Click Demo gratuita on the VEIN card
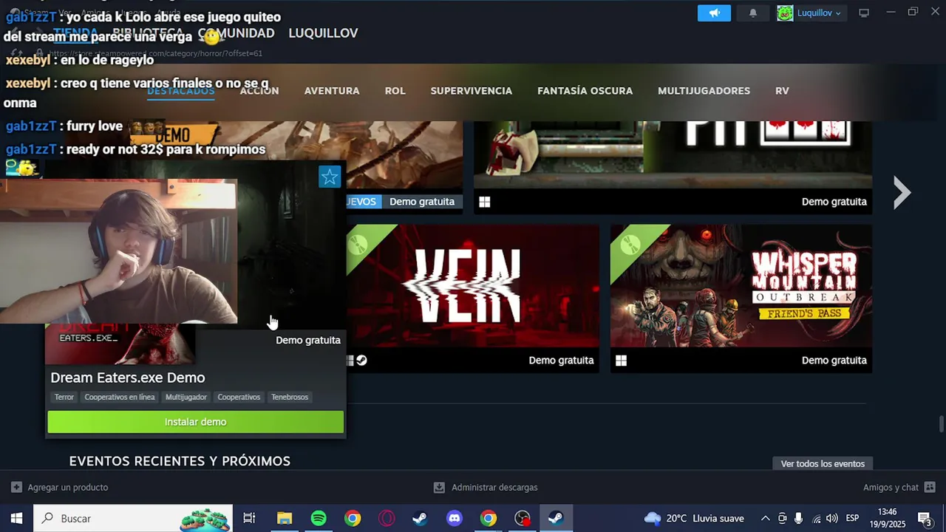The image size is (946, 532). coord(561,361)
